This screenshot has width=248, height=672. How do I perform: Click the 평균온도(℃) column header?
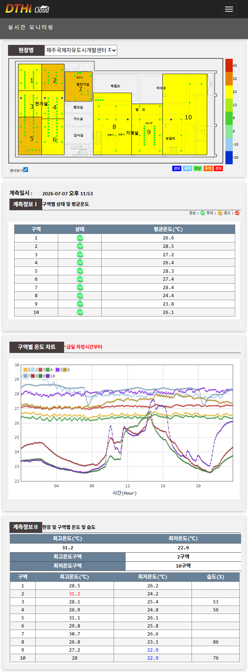click(168, 229)
